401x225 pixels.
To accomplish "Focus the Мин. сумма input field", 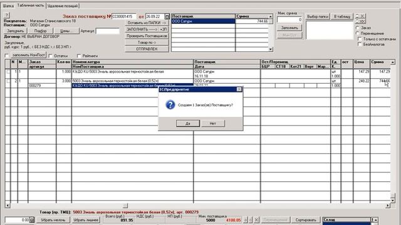I will pyautogui.click(x=289, y=19).
